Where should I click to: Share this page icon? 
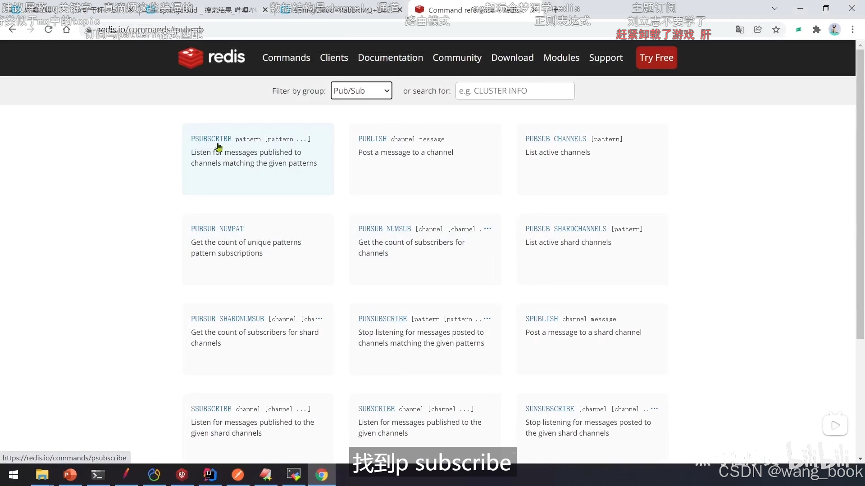pyautogui.click(x=758, y=30)
